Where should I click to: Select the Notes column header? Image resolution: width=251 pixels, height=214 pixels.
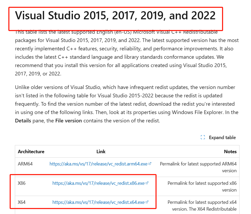230,152
